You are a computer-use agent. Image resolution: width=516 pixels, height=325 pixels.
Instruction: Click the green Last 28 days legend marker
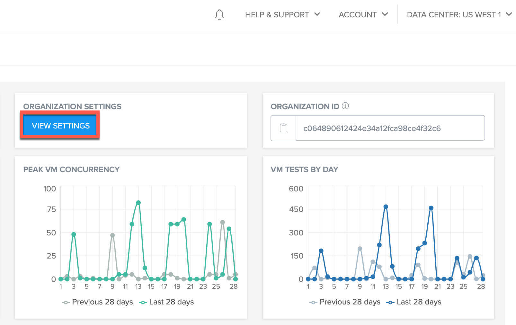(143, 302)
